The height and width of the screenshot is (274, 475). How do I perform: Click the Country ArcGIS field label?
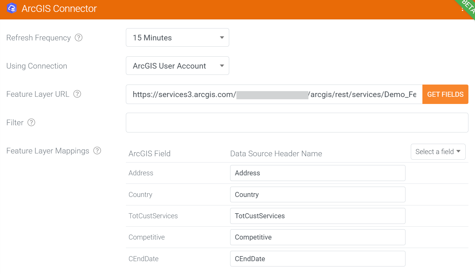140,194
